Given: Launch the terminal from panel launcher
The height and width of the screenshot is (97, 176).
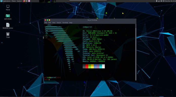Looking at the screenshot, I should click(x=27, y=1).
